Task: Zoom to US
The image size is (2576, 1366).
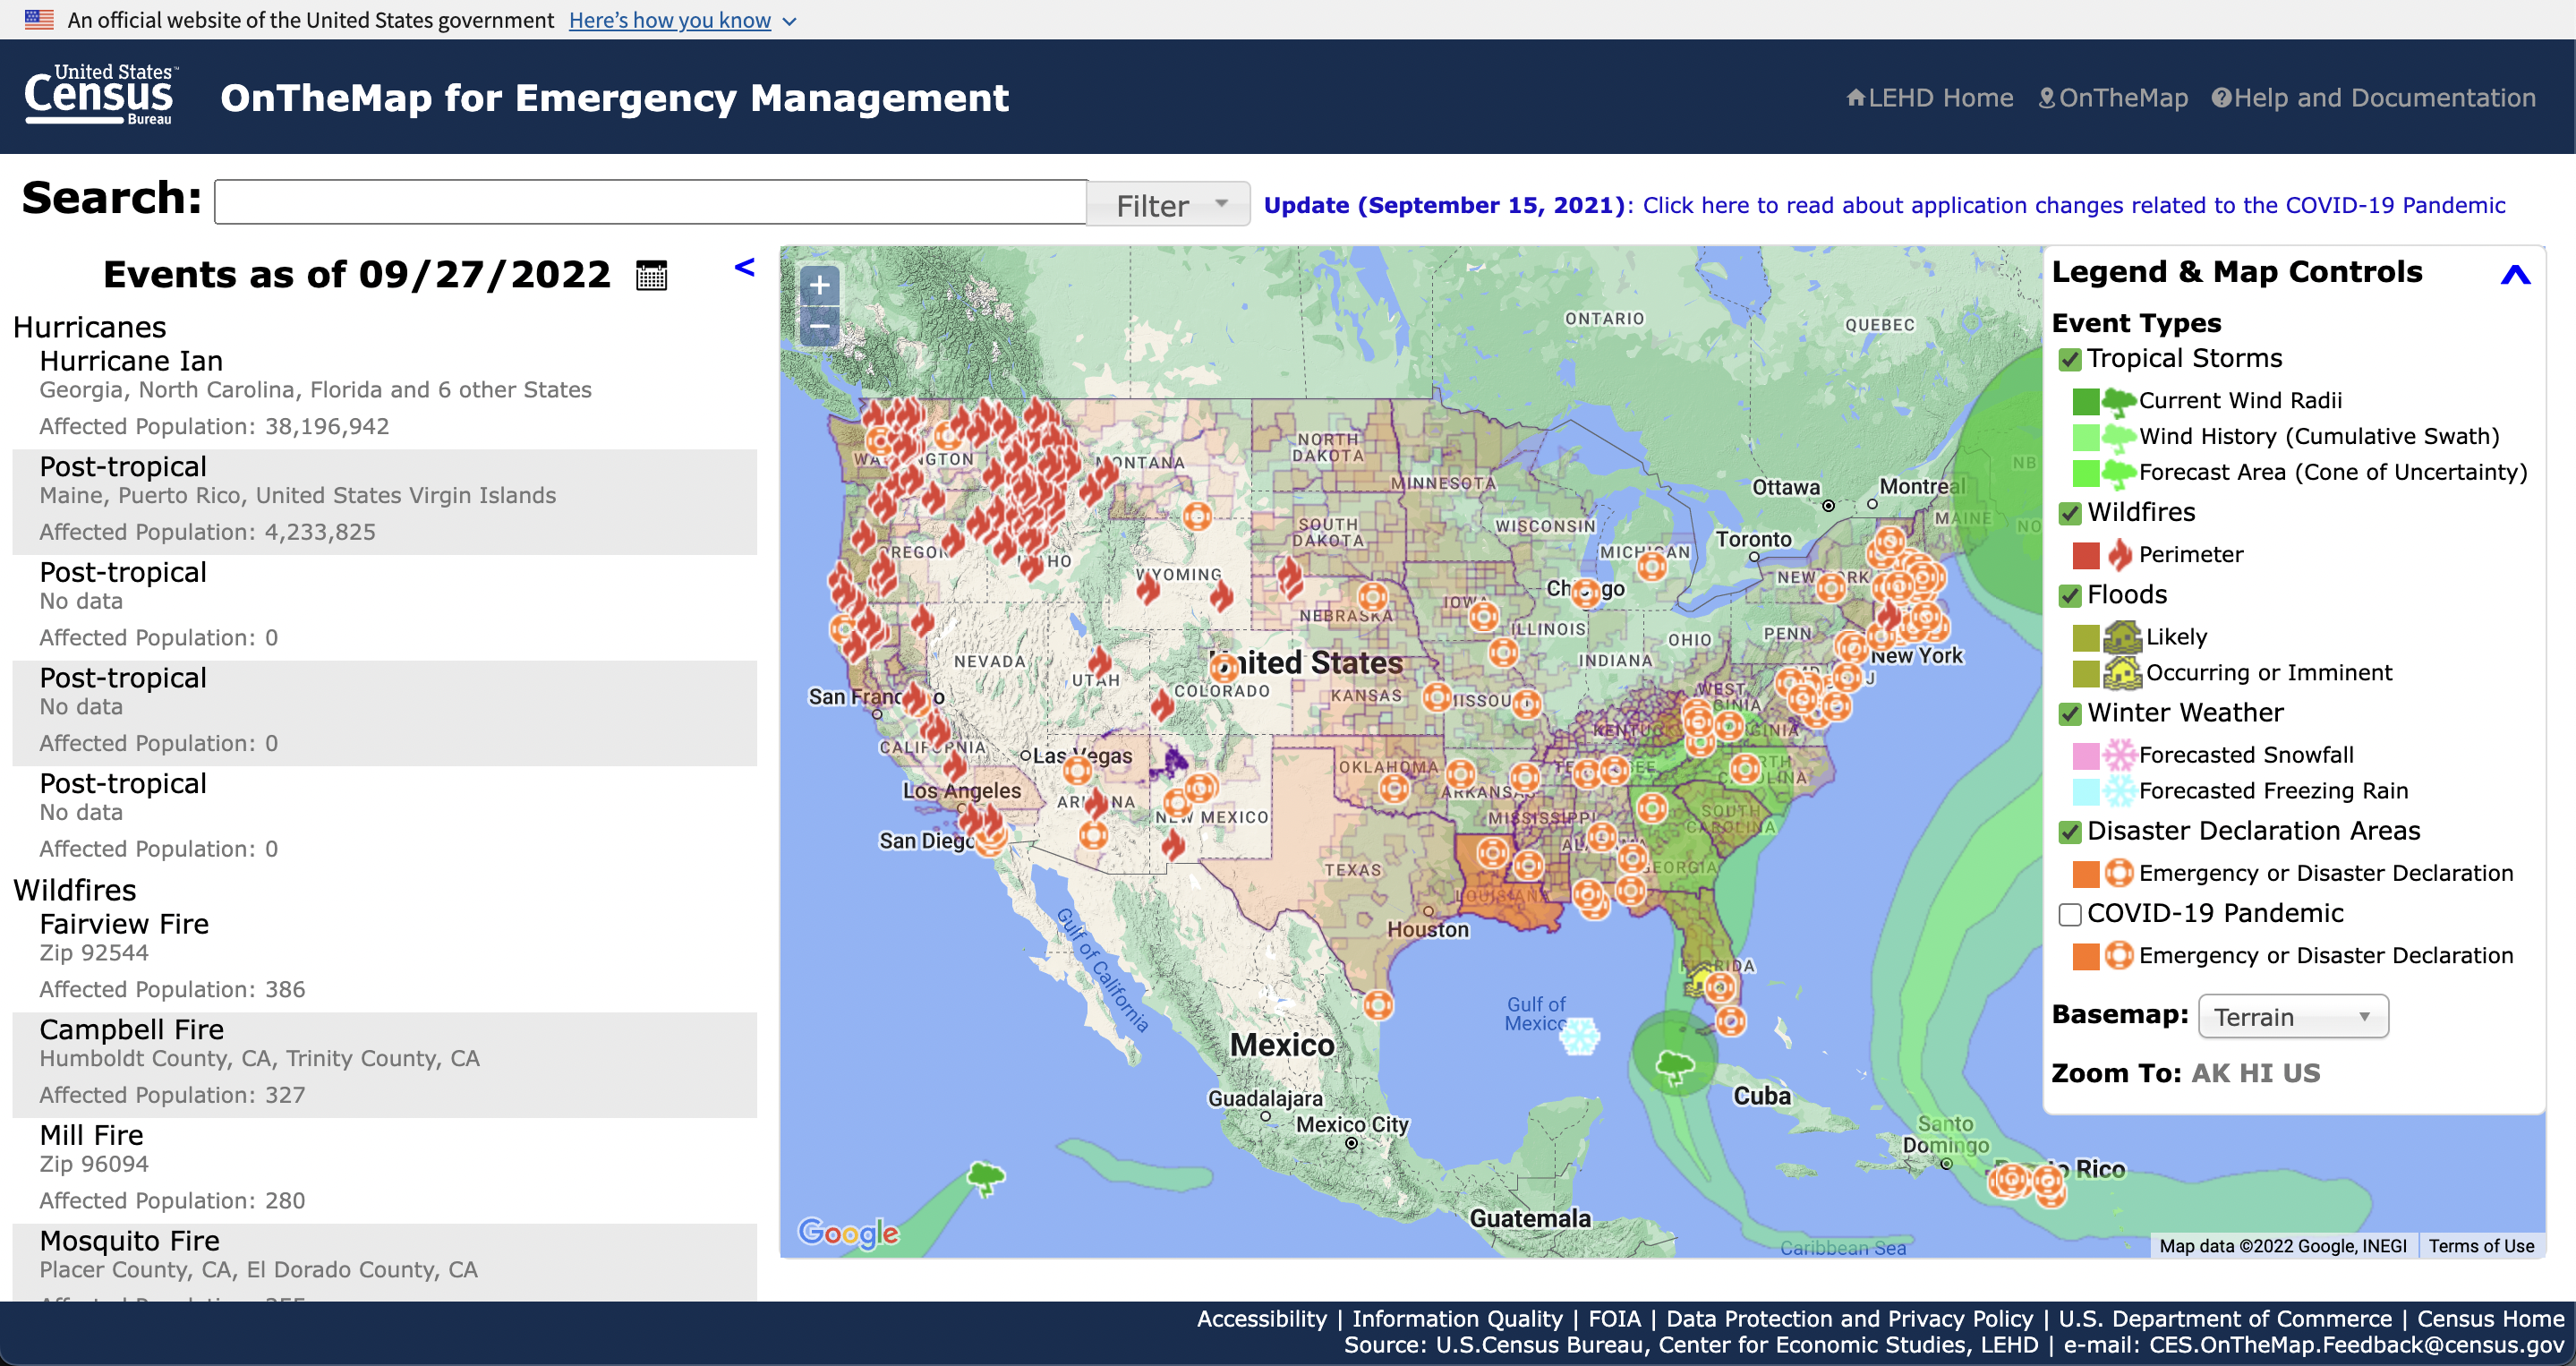Action: click(2301, 1073)
